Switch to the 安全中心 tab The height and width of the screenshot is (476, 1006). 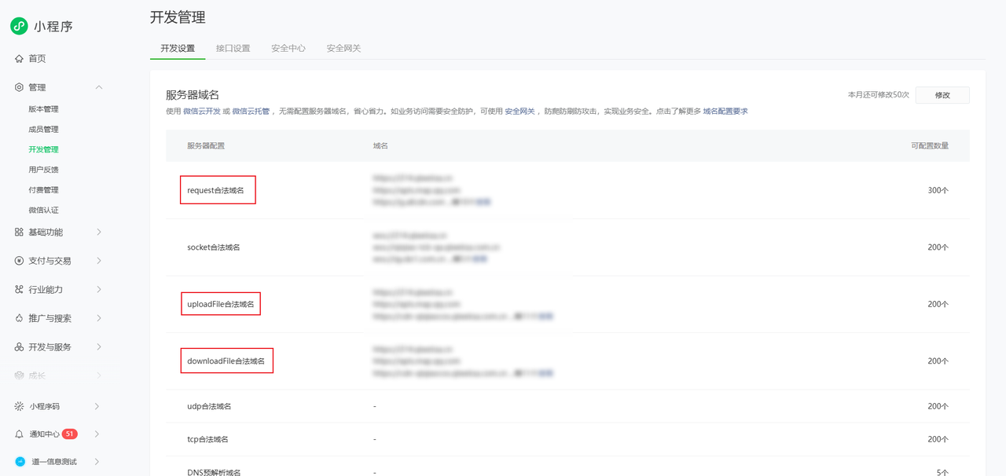288,49
